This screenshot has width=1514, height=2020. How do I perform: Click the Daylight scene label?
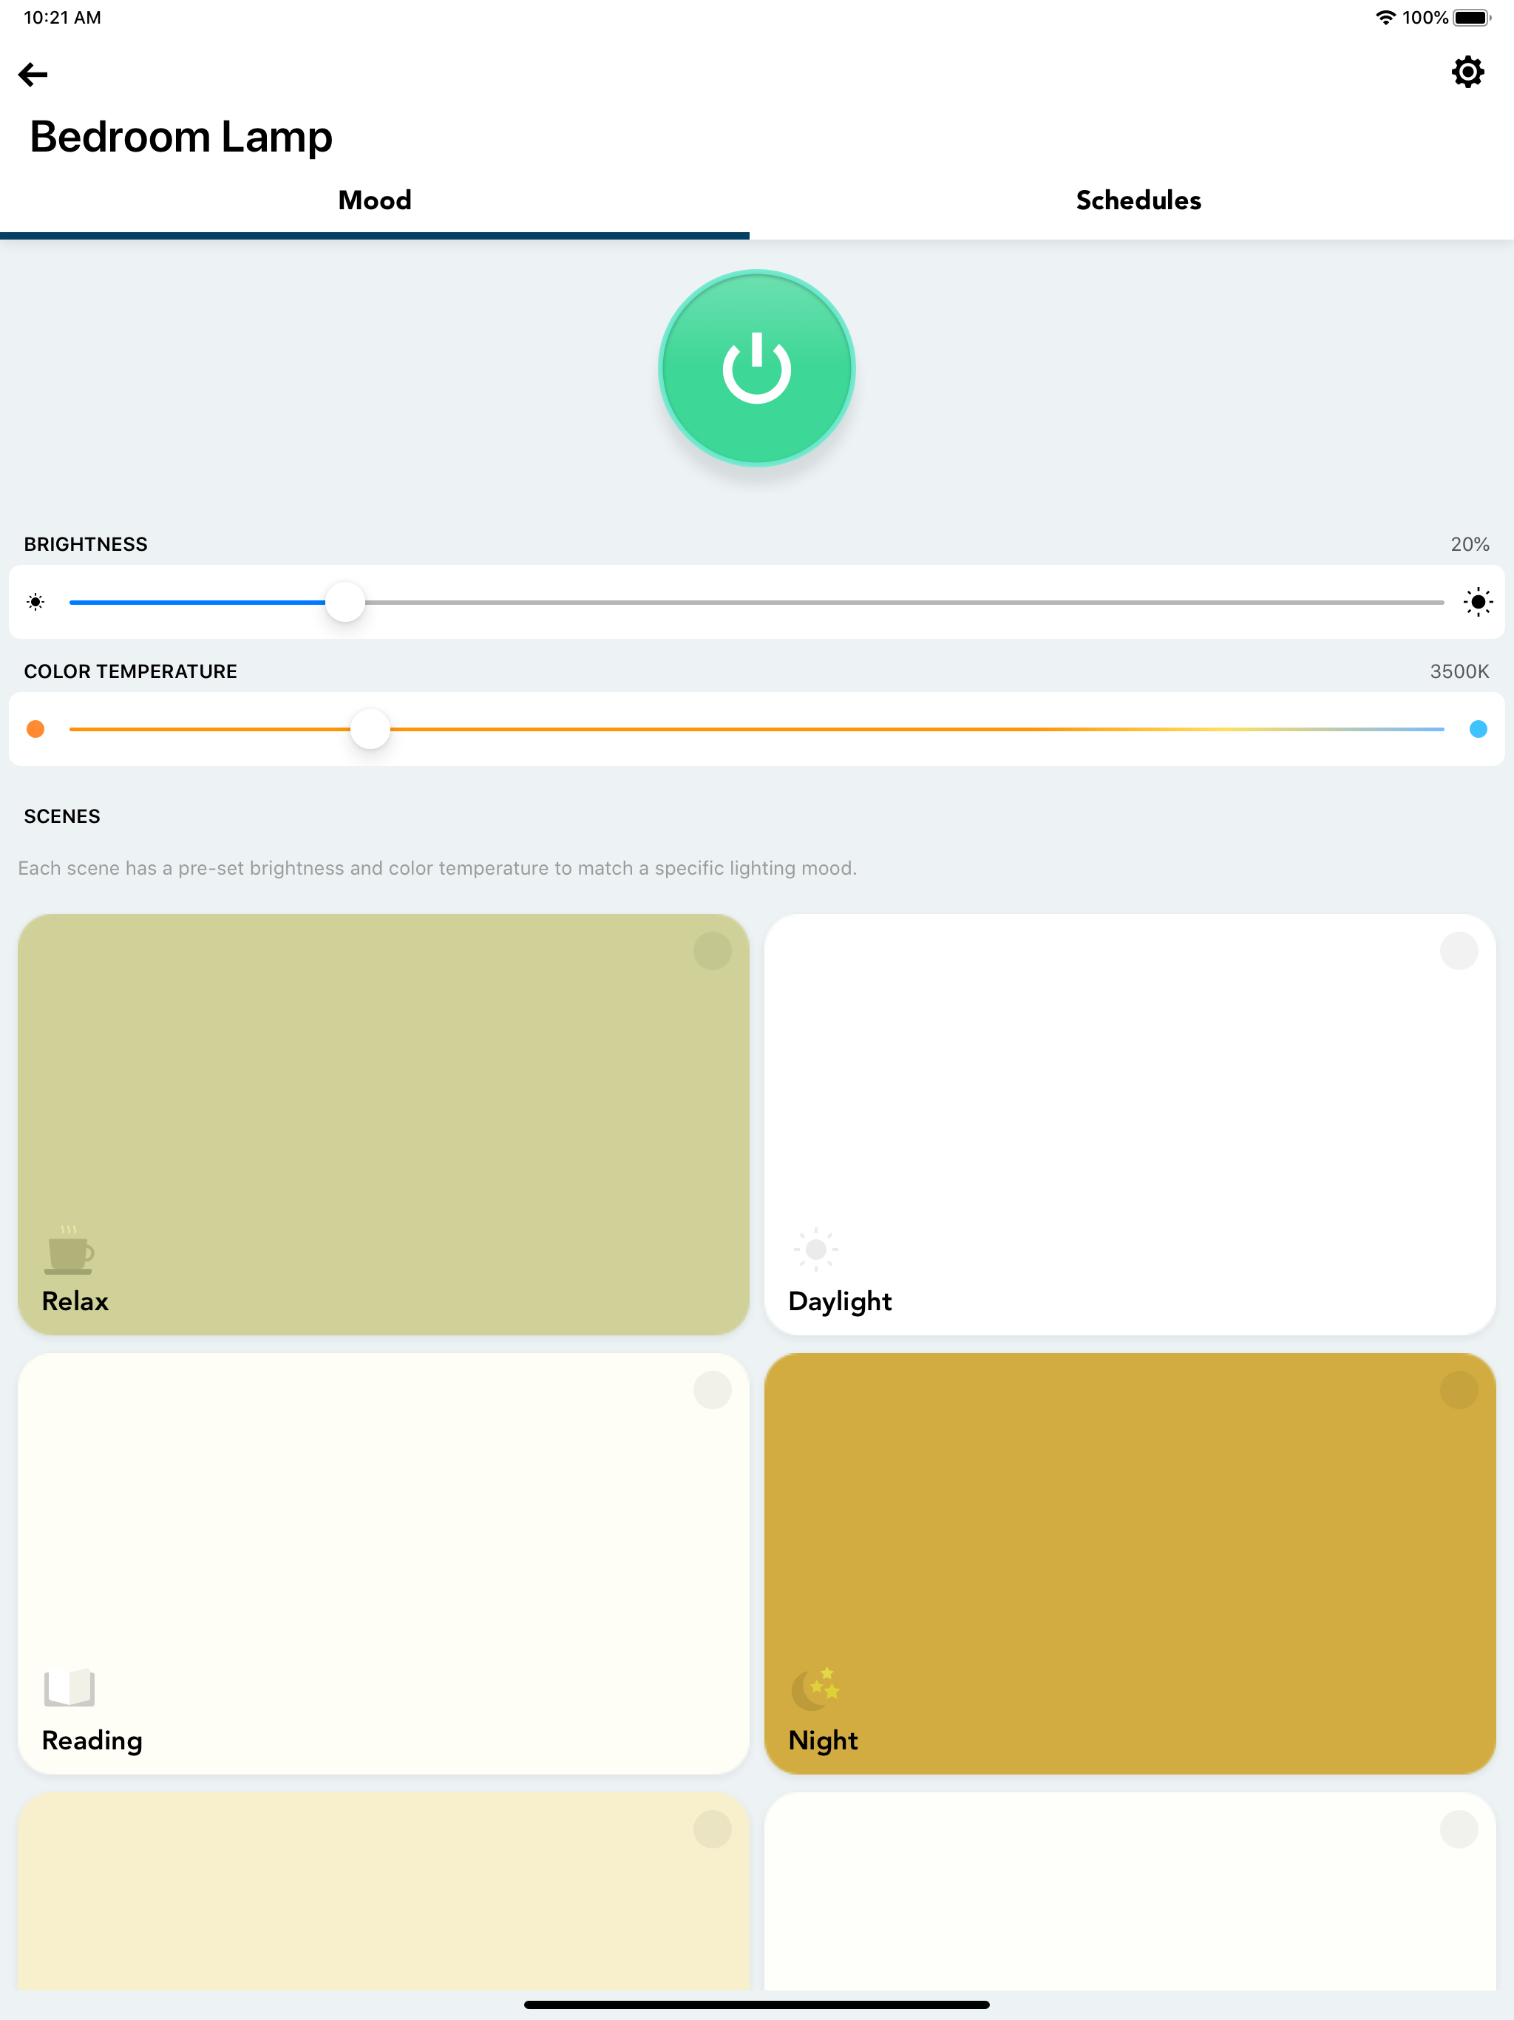tap(840, 1302)
